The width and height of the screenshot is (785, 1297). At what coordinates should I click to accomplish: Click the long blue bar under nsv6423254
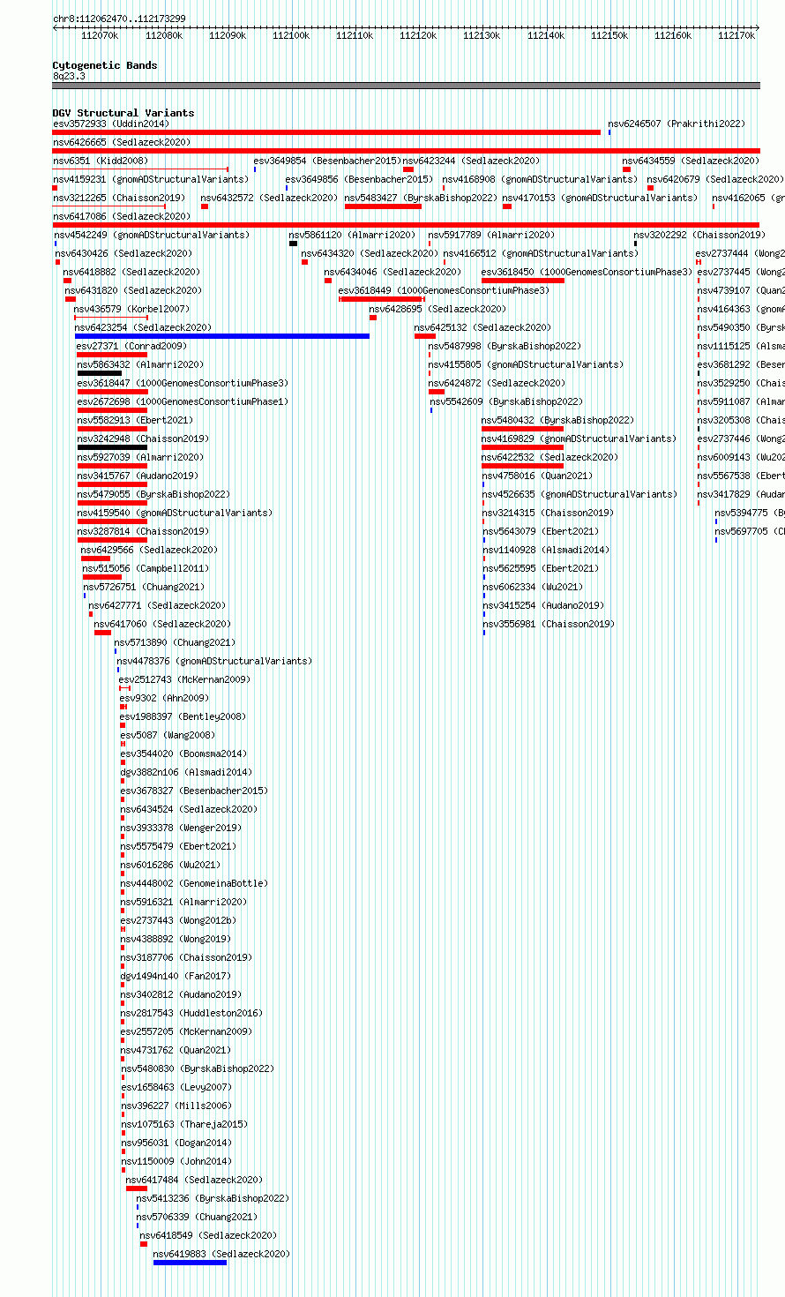222,336
